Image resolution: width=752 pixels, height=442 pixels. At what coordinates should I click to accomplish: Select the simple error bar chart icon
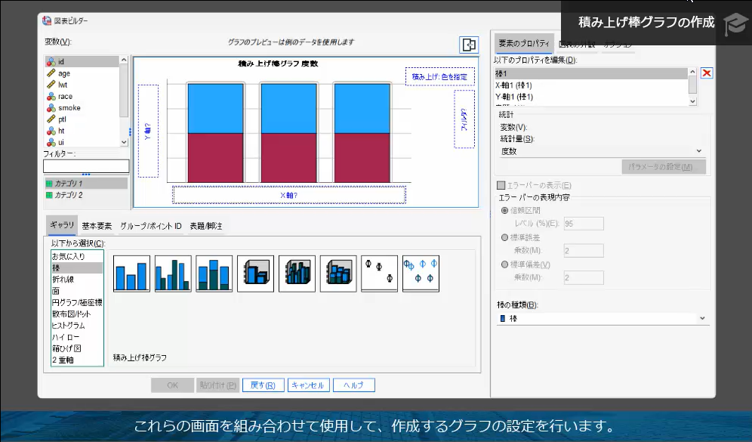click(378, 273)
